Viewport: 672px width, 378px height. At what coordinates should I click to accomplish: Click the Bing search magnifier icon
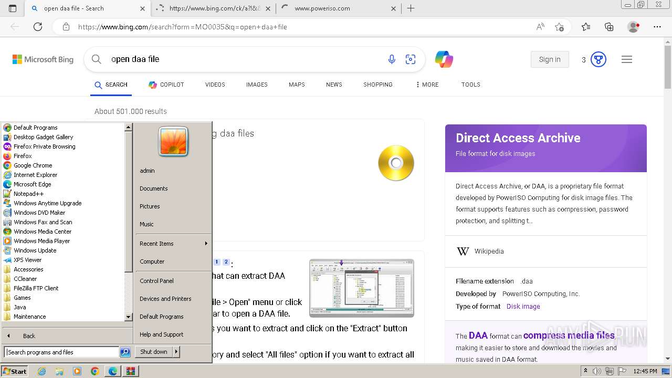coord(97,59)
